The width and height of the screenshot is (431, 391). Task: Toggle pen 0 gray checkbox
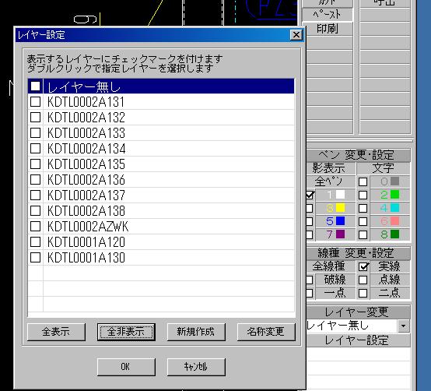click(x=363, y=181)
